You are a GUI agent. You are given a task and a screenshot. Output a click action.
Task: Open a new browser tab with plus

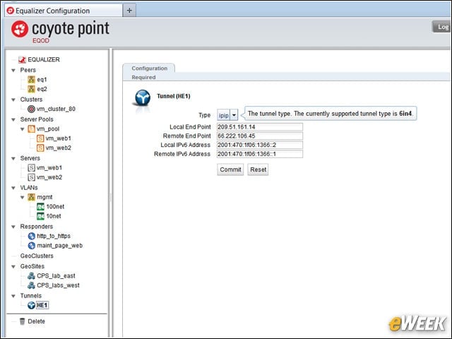(x=129, y=11)
